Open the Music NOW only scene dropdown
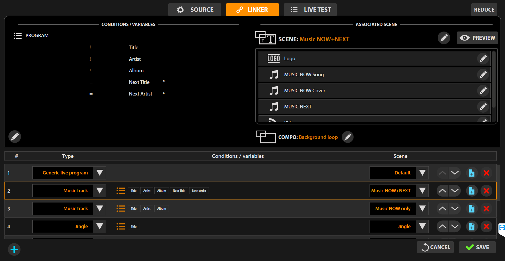The height and width of the screenshot is (261, 505). 422,209
